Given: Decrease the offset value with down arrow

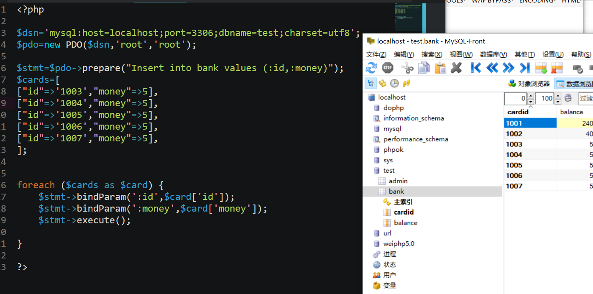Looking at the screenshot, I should 531,102.
